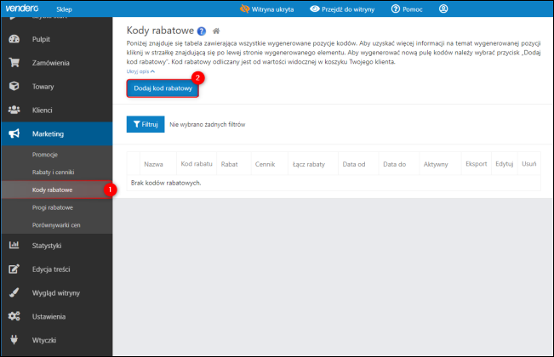The width and height of the screenshot is (554, 357).
Task: Click the crossed-eye Witryna ukryta icon
Action: 244,8
